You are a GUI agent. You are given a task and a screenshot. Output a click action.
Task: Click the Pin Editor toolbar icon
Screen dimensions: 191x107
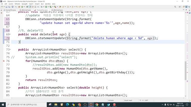[93, 7]
